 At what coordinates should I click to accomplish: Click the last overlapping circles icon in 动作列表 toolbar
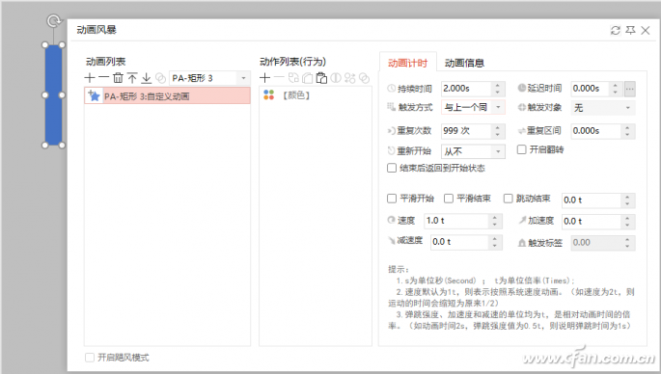click(x=364, y=78)
